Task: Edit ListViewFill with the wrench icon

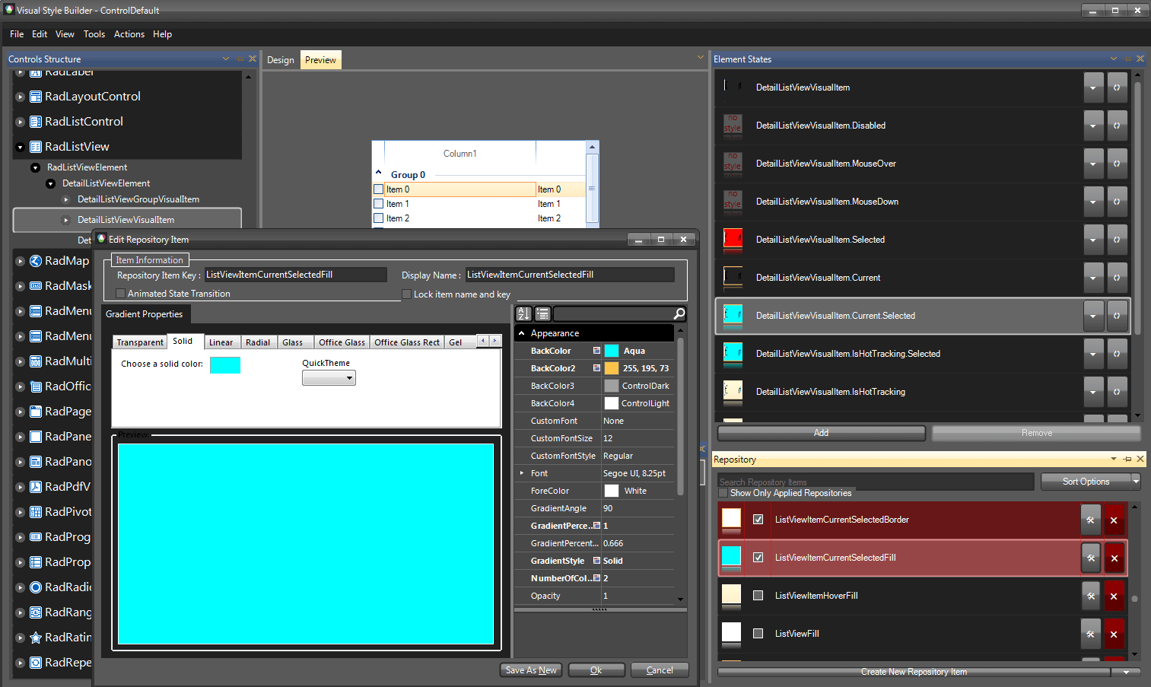Action: point(1090,633)
